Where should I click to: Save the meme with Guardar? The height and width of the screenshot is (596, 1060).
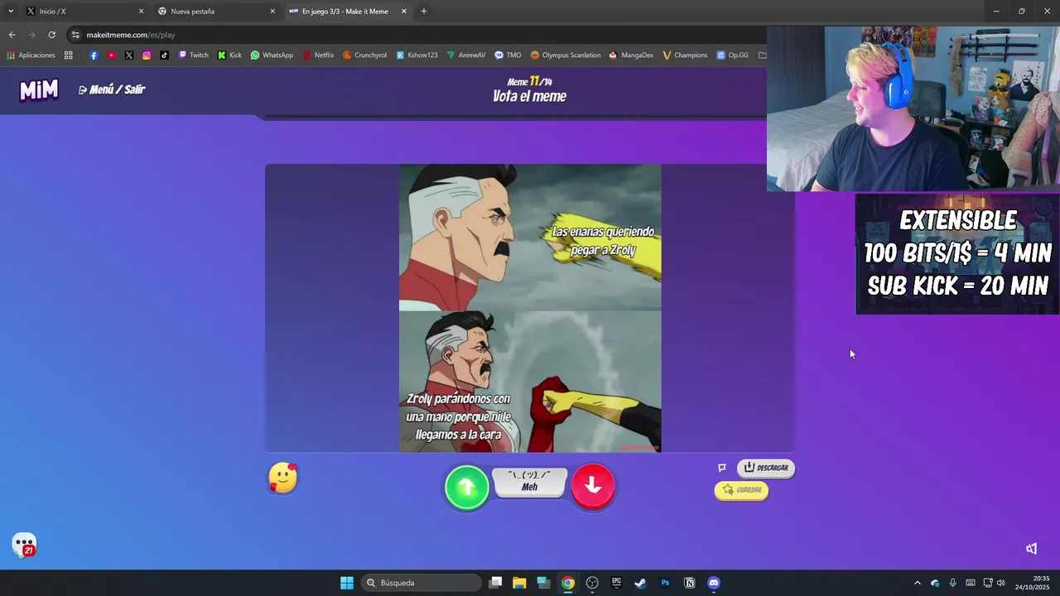(741, 490)
